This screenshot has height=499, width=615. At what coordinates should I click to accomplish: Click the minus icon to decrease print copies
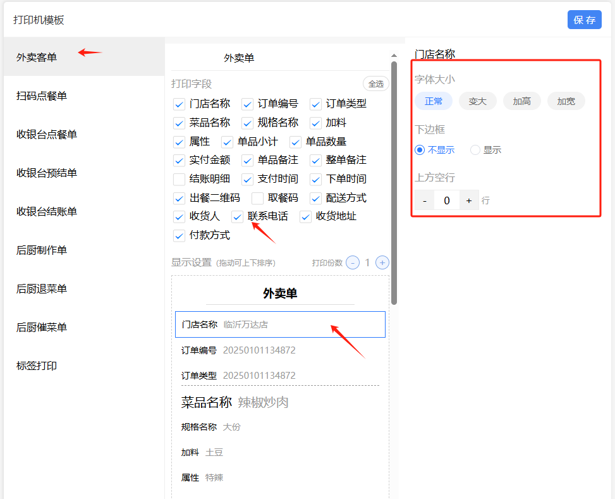(353, 262)
